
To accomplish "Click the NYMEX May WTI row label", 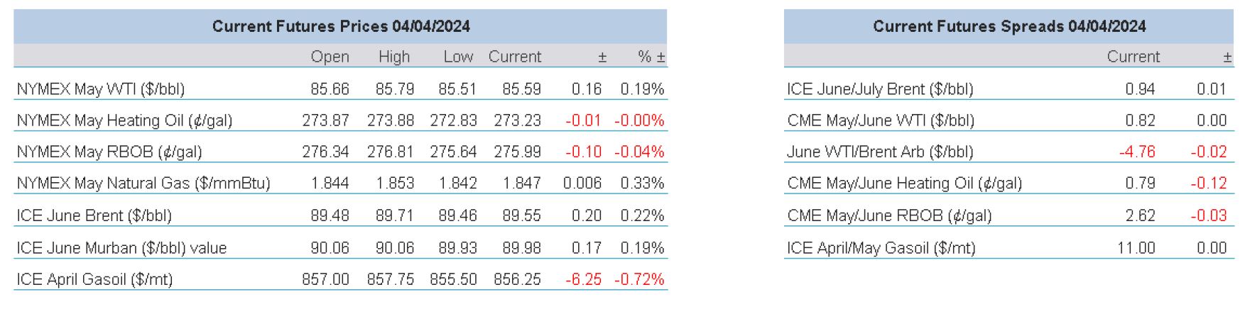I will (x=101, y=89).
